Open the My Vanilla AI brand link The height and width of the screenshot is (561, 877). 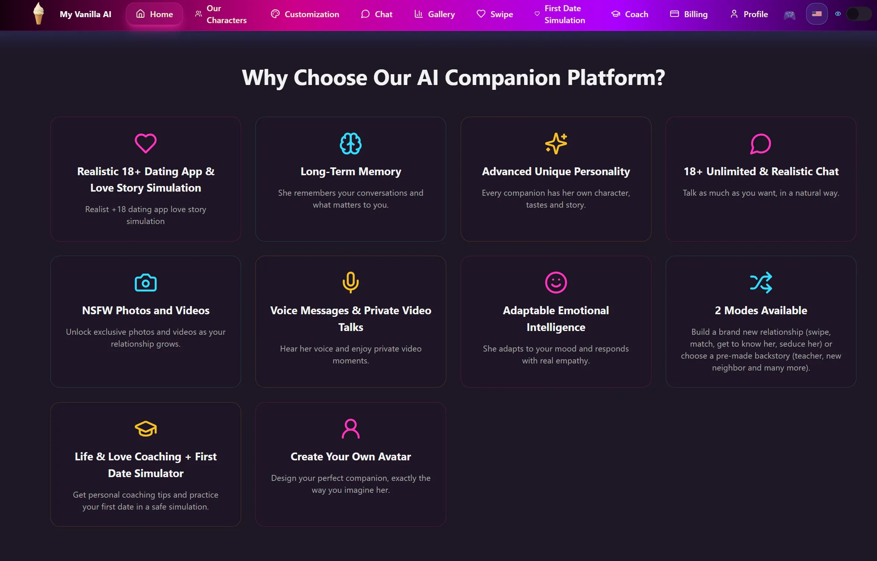85,14
